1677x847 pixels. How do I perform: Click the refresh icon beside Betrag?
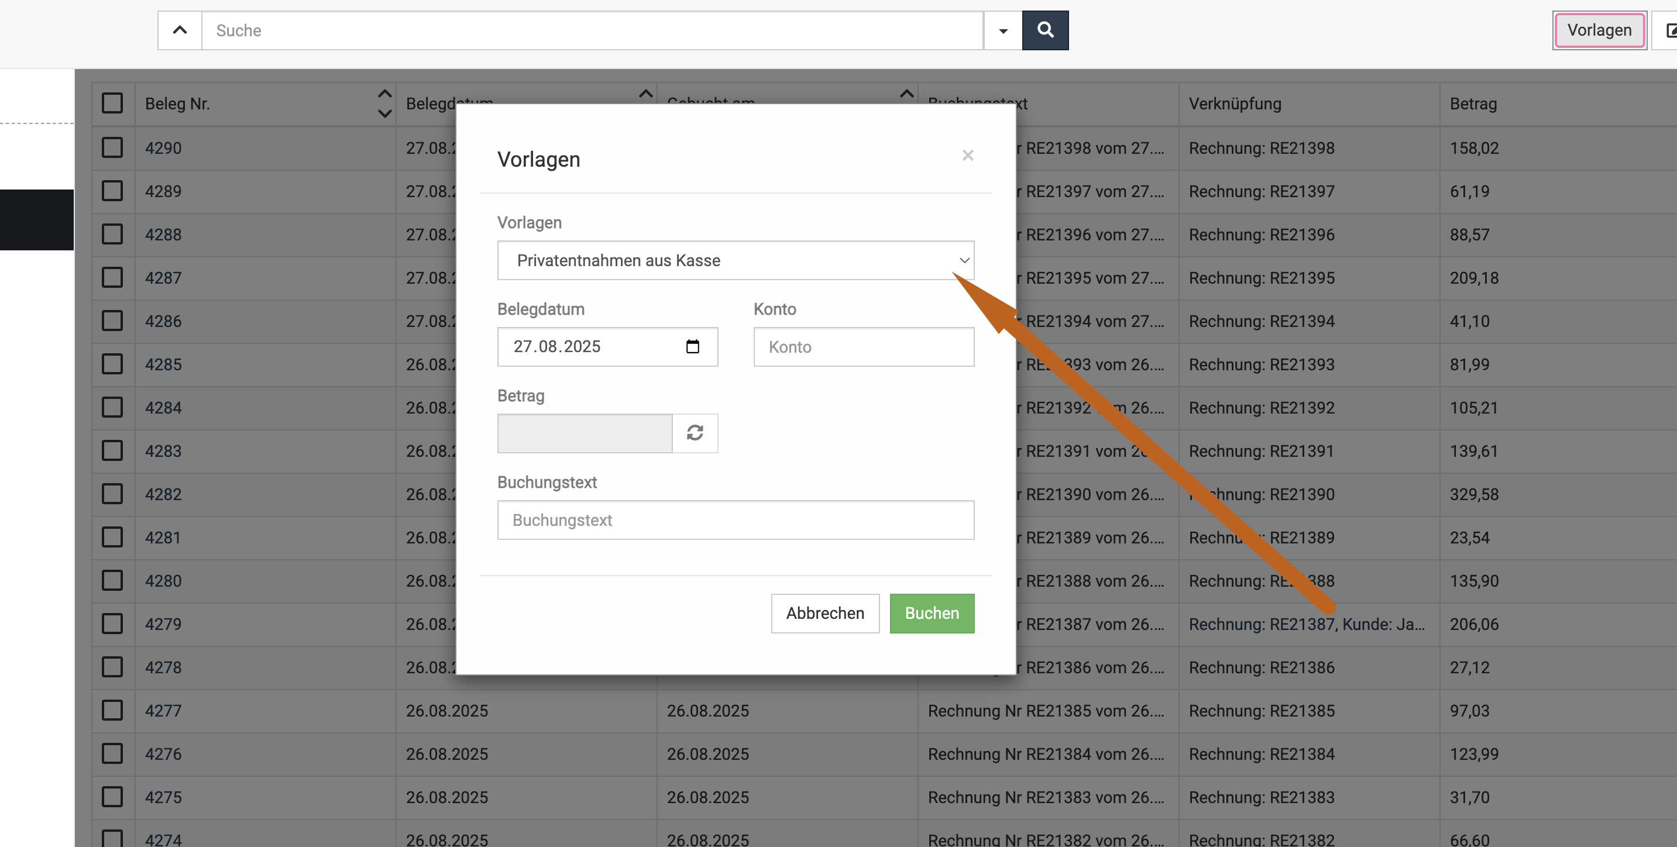[695, 433]
